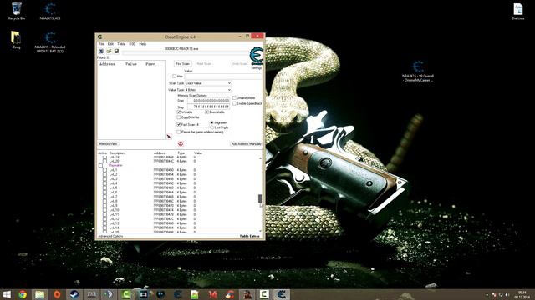535x300 pixels.
Task: Click the Address column header in results
Action: (x=107, y=64)
